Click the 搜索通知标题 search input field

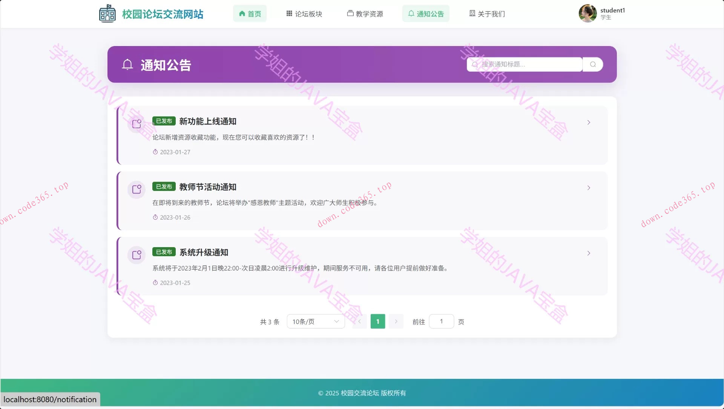coord(524,64)
